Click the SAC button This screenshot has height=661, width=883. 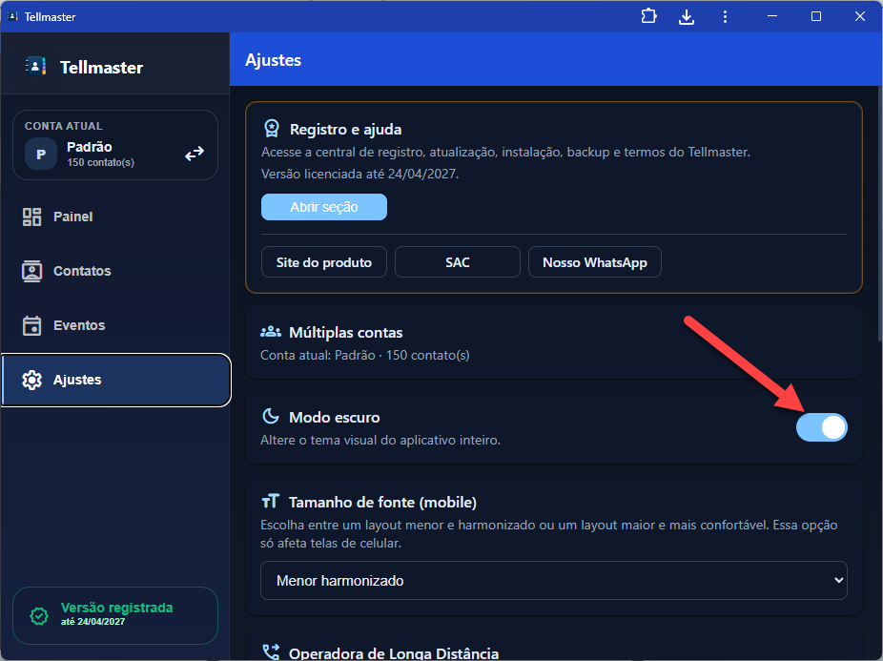[x=457, y=262]
